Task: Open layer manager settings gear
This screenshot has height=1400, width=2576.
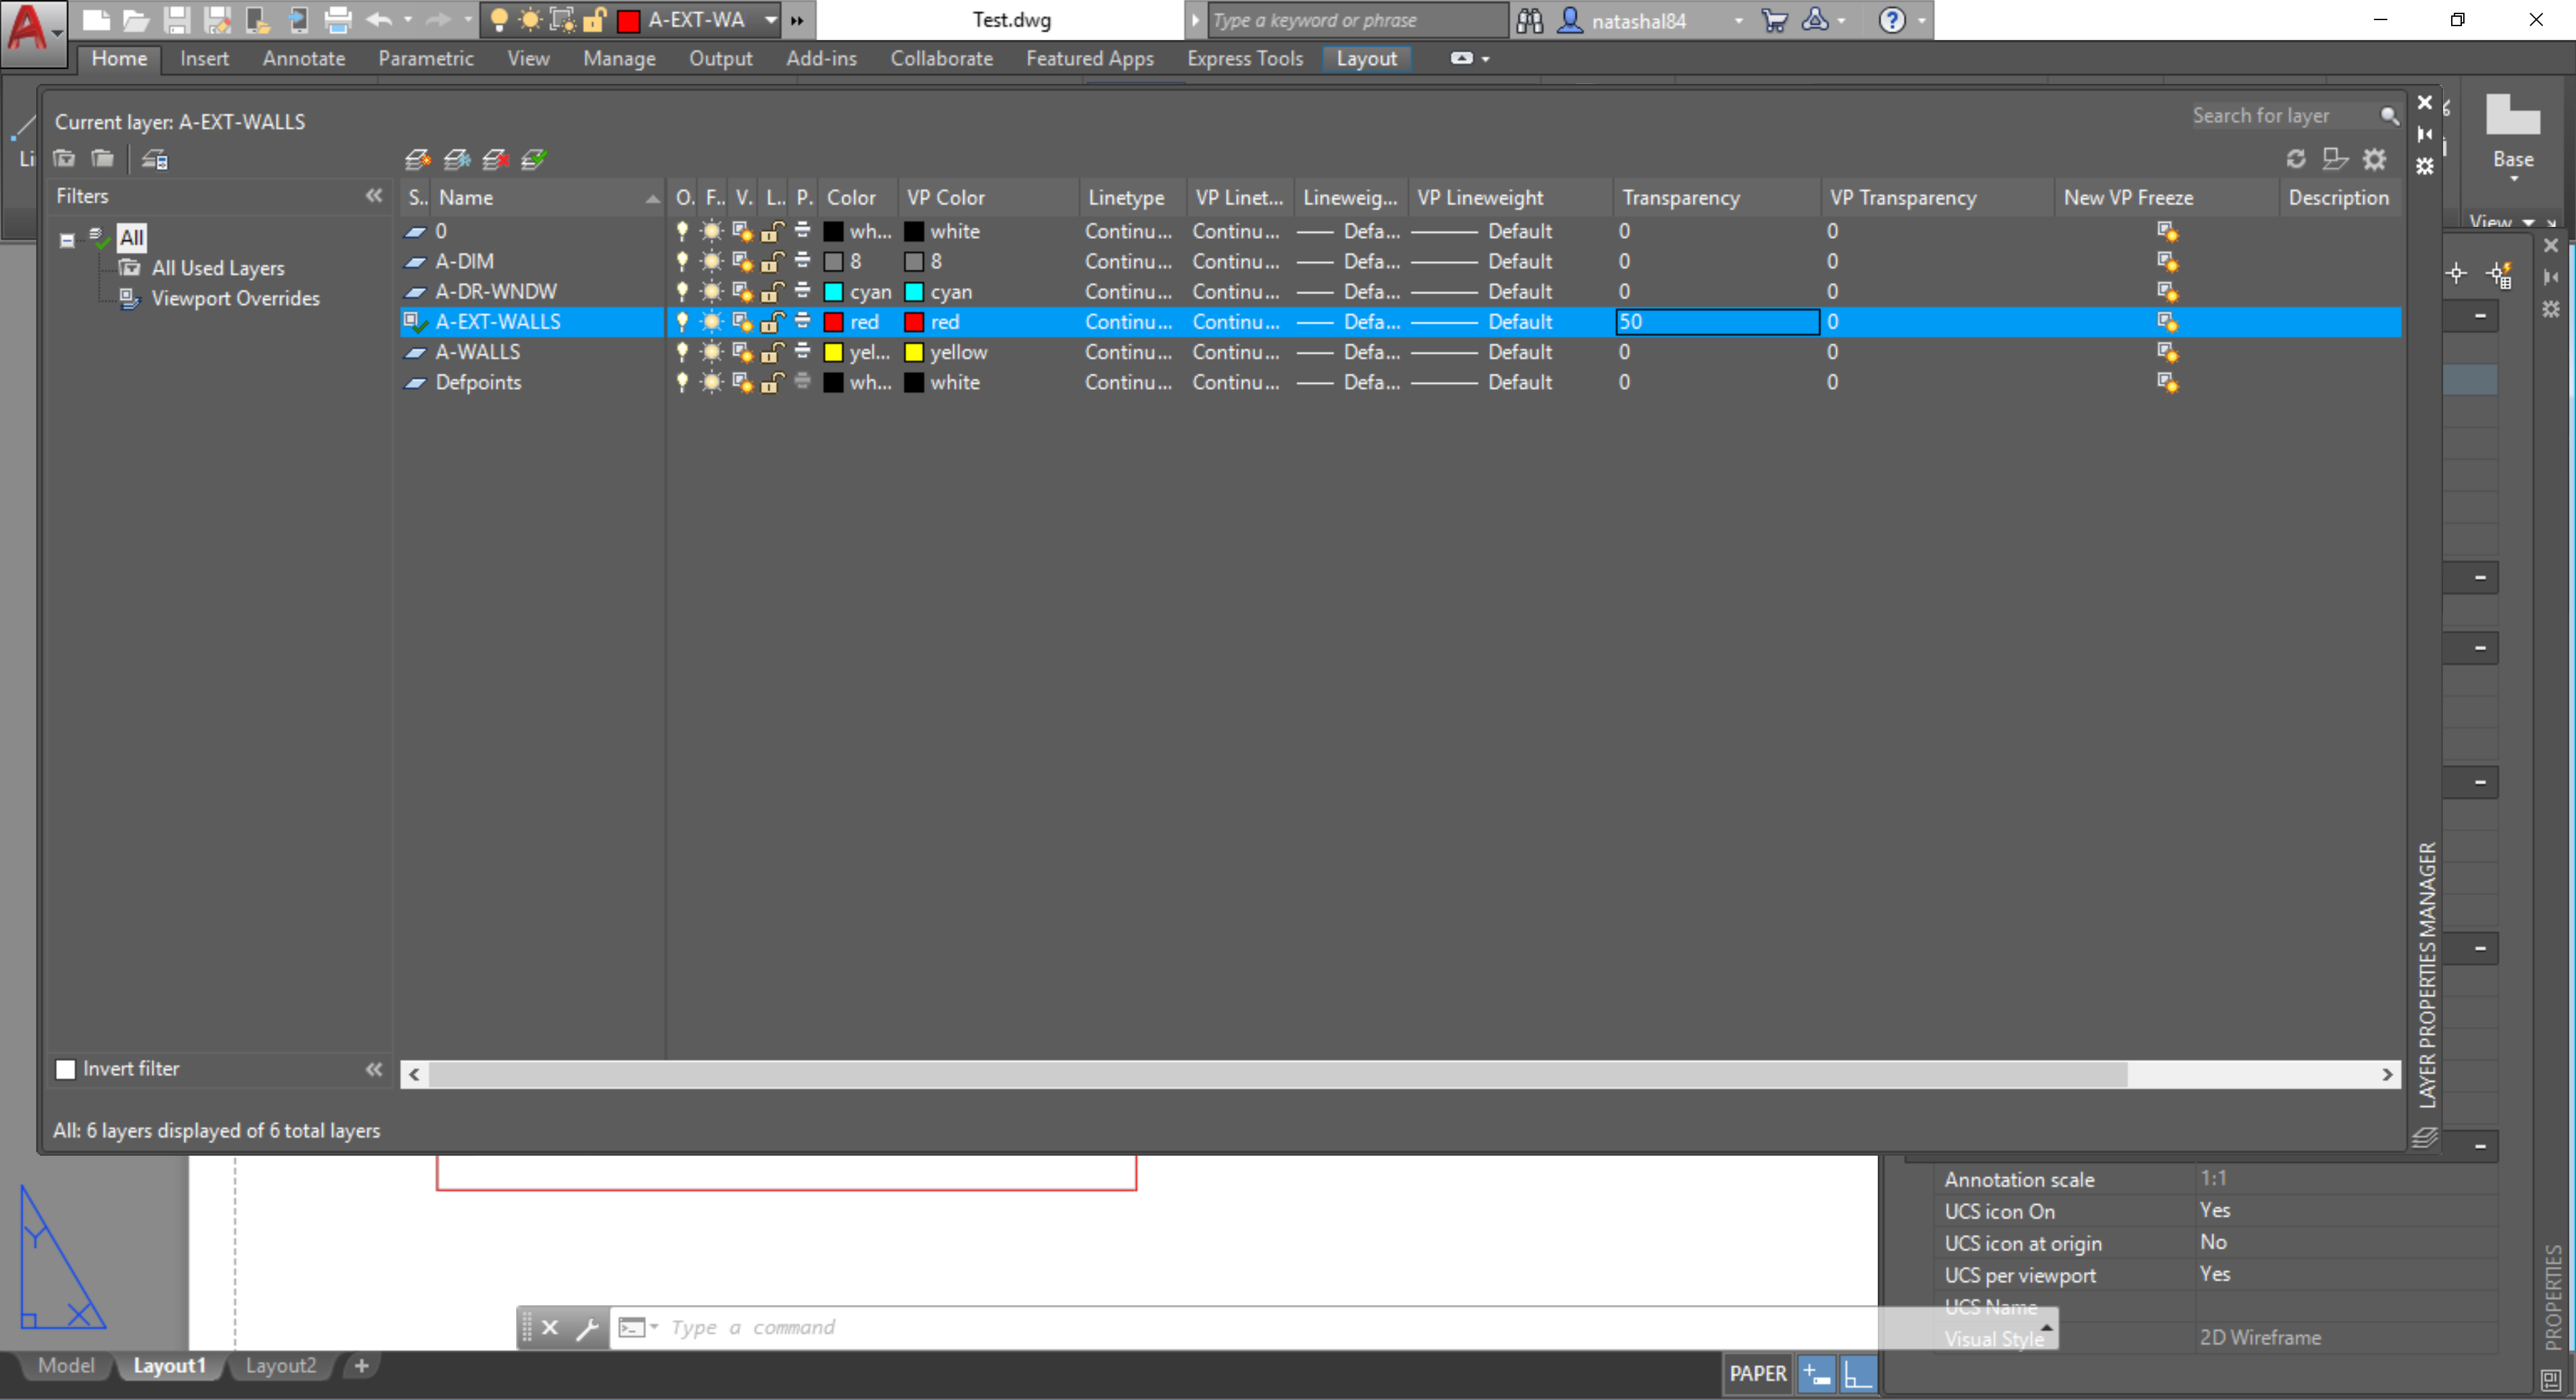Action: point(2375,159)
